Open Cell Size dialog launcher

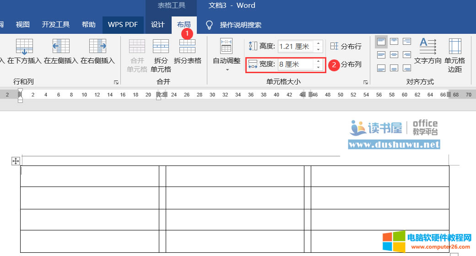pyautogui.click(x=365, y=82)
